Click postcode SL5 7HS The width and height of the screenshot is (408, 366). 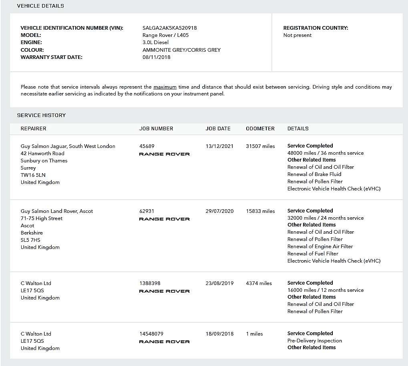[x=30, y=240]
